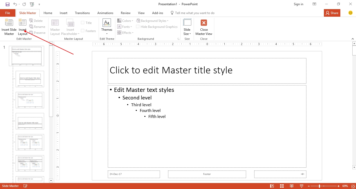Click Close Master View button
The height and width of the screenshot is (189, 356).
(204, 27)
